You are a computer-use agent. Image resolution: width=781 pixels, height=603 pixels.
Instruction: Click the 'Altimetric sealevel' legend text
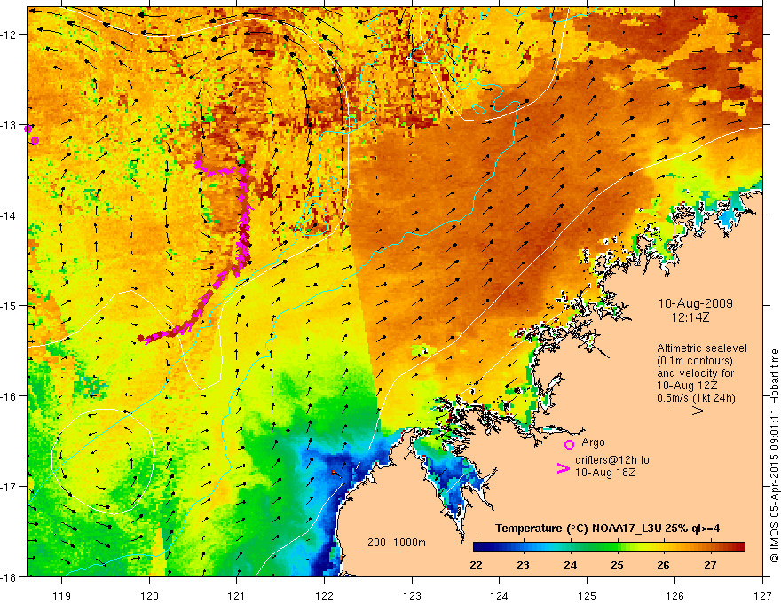pos(702,348)
